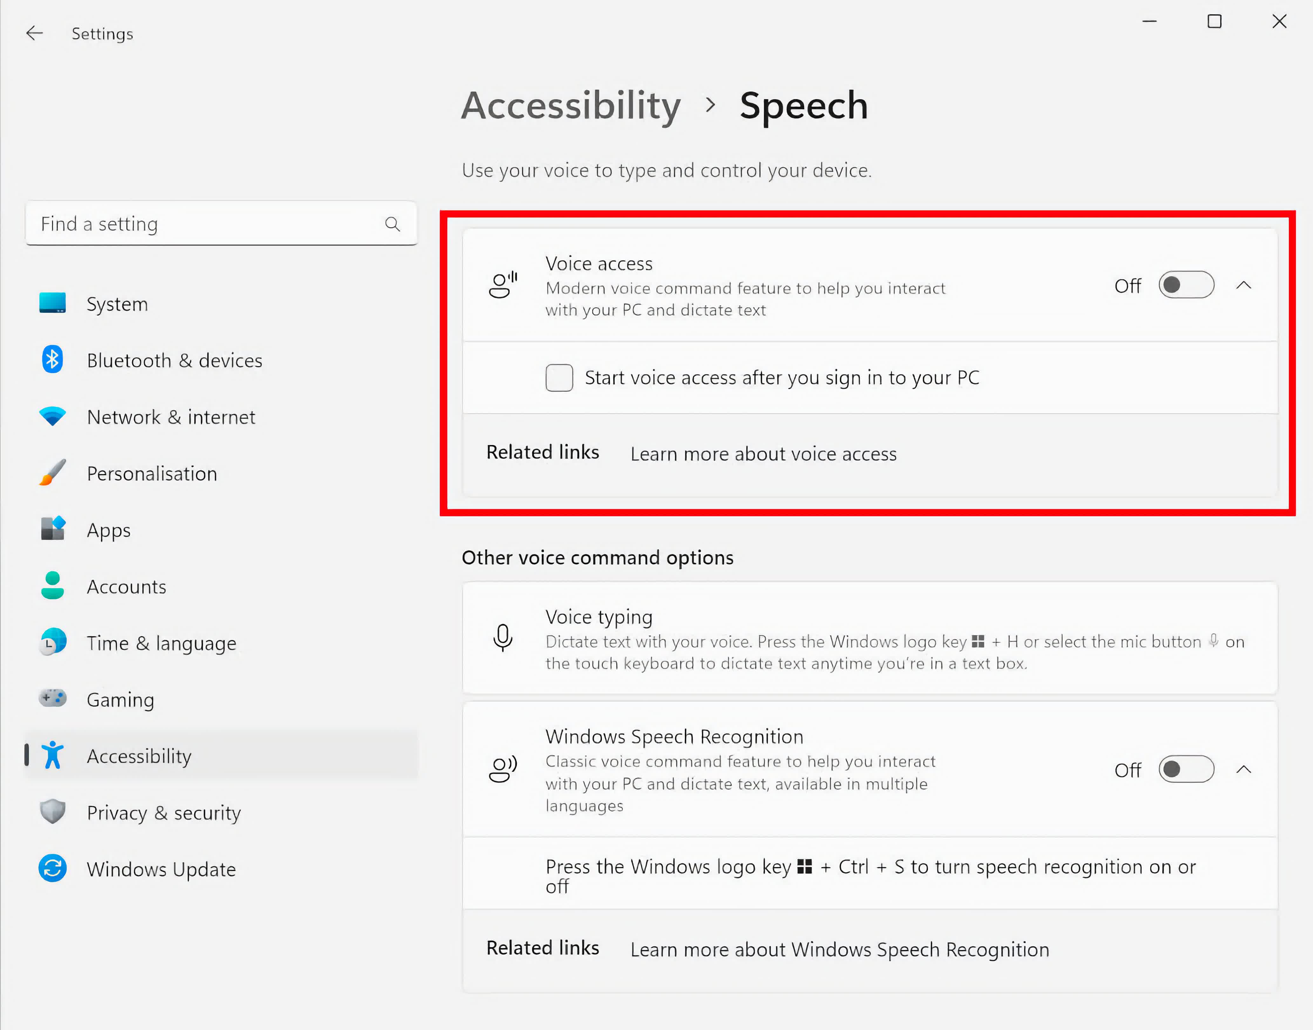The width and height of the screenshot is (1313, 1030).
Task: Collapse the Voice access section chevron
Action: point(1244,285)
